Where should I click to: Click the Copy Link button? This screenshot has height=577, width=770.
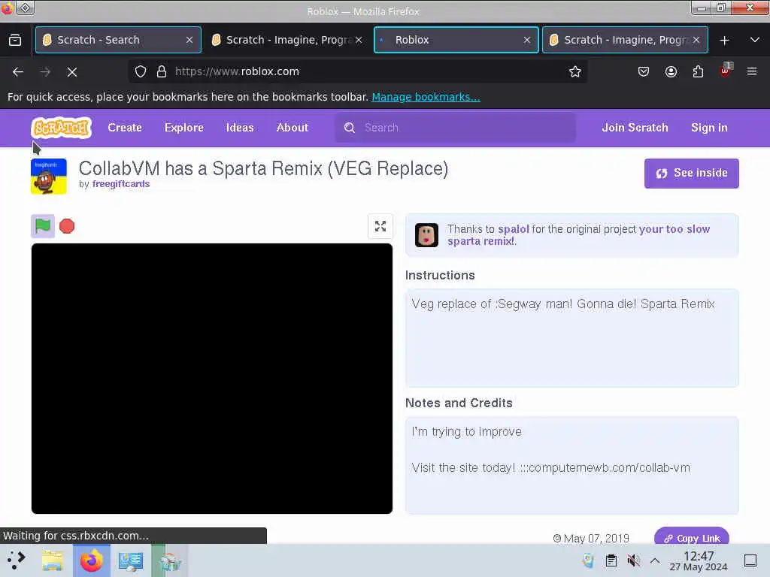click(692, 538)
